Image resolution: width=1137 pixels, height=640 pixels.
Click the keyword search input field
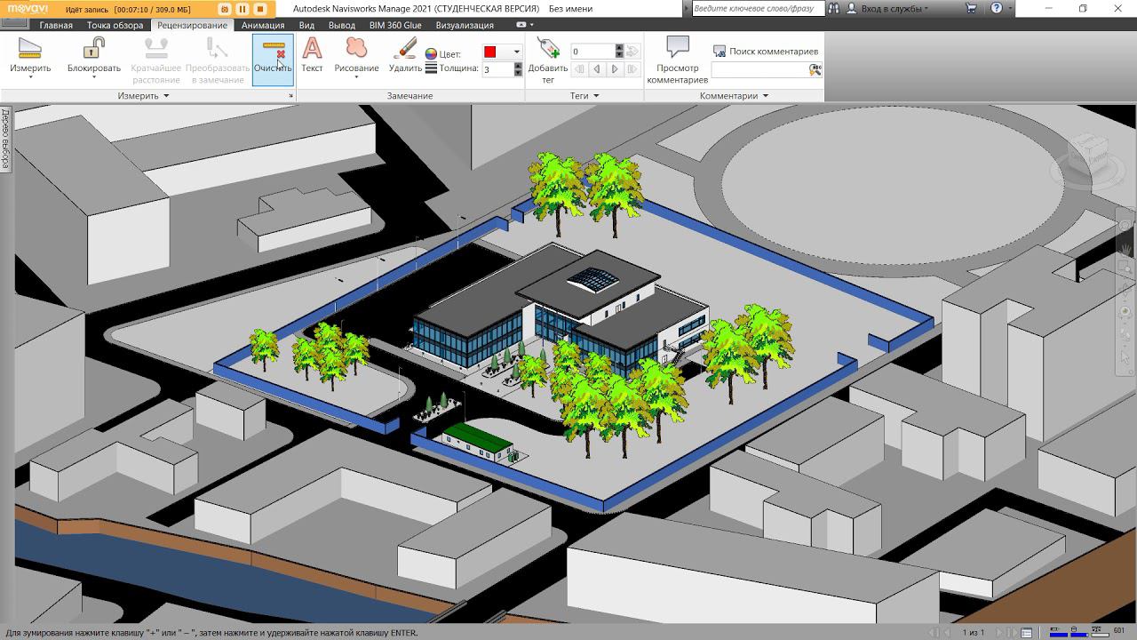click(755, 8)
